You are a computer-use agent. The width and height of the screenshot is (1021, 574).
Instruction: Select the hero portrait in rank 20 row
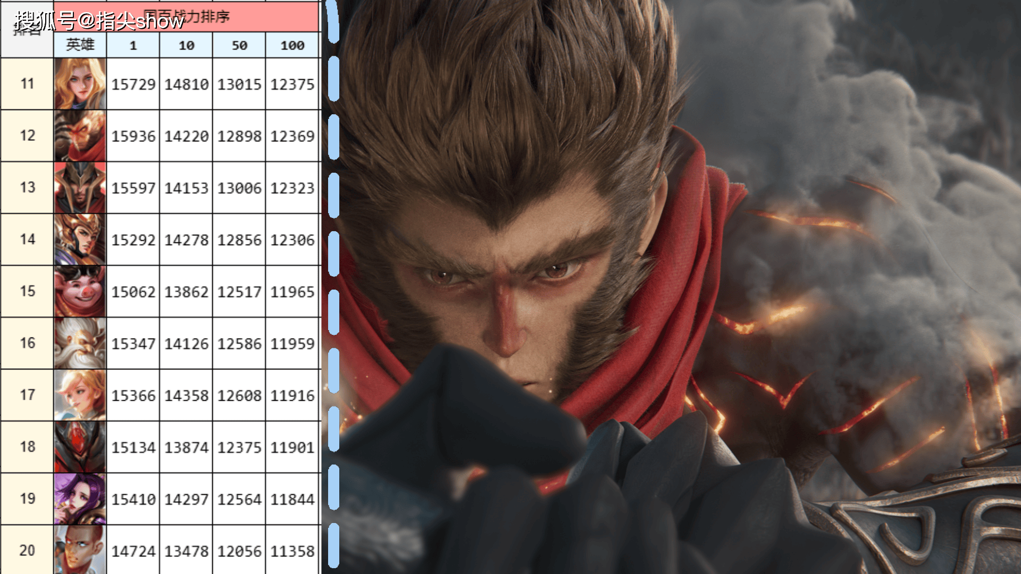80,550
